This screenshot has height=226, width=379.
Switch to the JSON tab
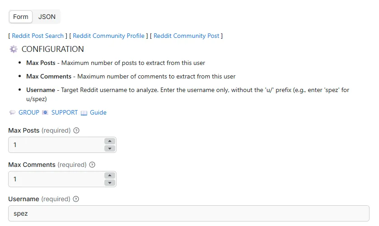[x=47, y=17]
